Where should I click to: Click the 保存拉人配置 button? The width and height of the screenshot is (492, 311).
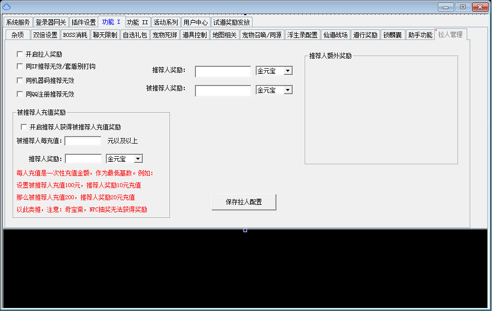tap(243, 202)
